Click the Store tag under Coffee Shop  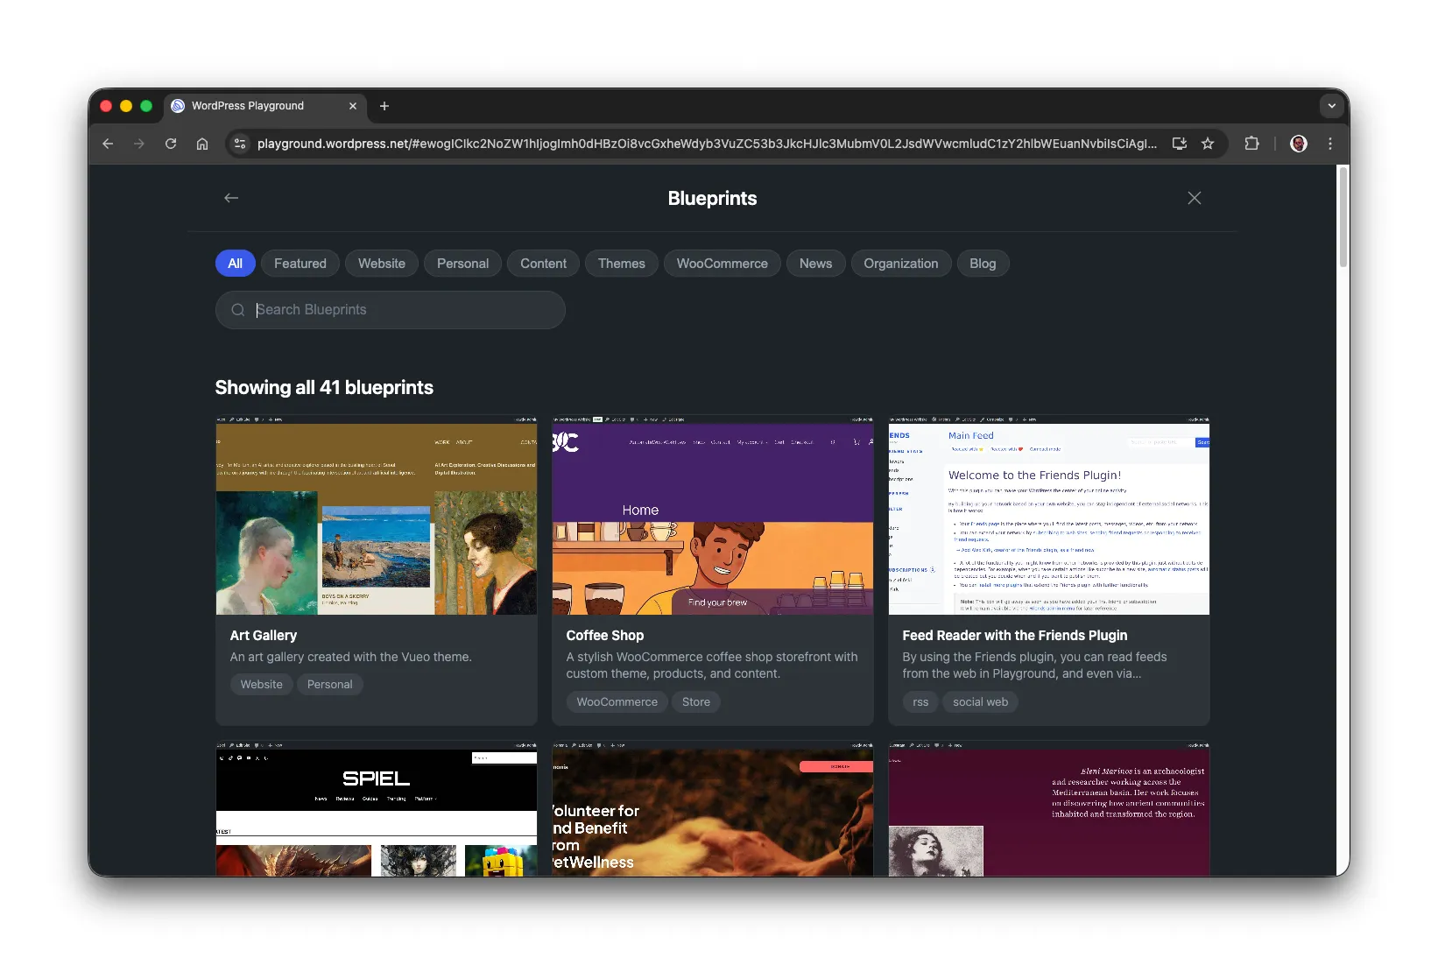click(695, 702)
